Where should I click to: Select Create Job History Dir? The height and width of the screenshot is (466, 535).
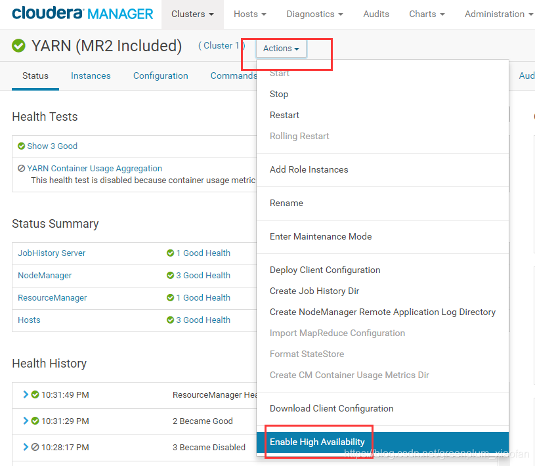(383, 291)
